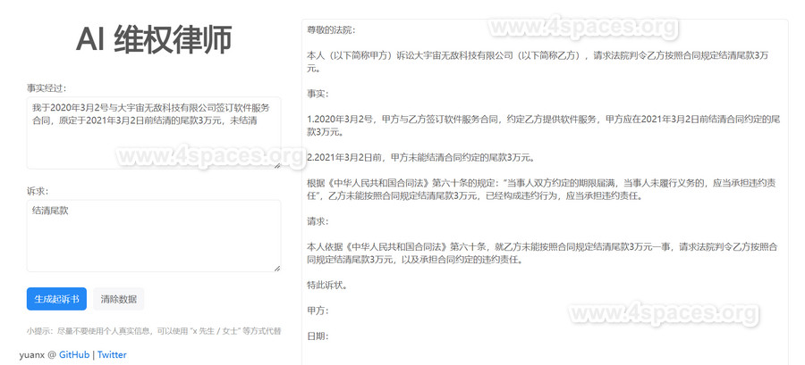Click the 尊敬的法院 greeting line
Screen dimensions: 805x365
331,29
